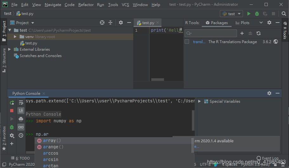Screen dimensions: 289x168
Task: Toggle the 2: Favorites tool window
Action: [4, 138]
